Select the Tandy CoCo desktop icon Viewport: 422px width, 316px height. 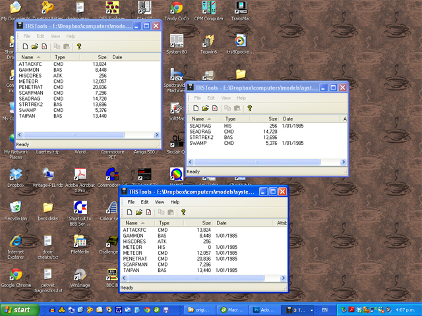177,11
